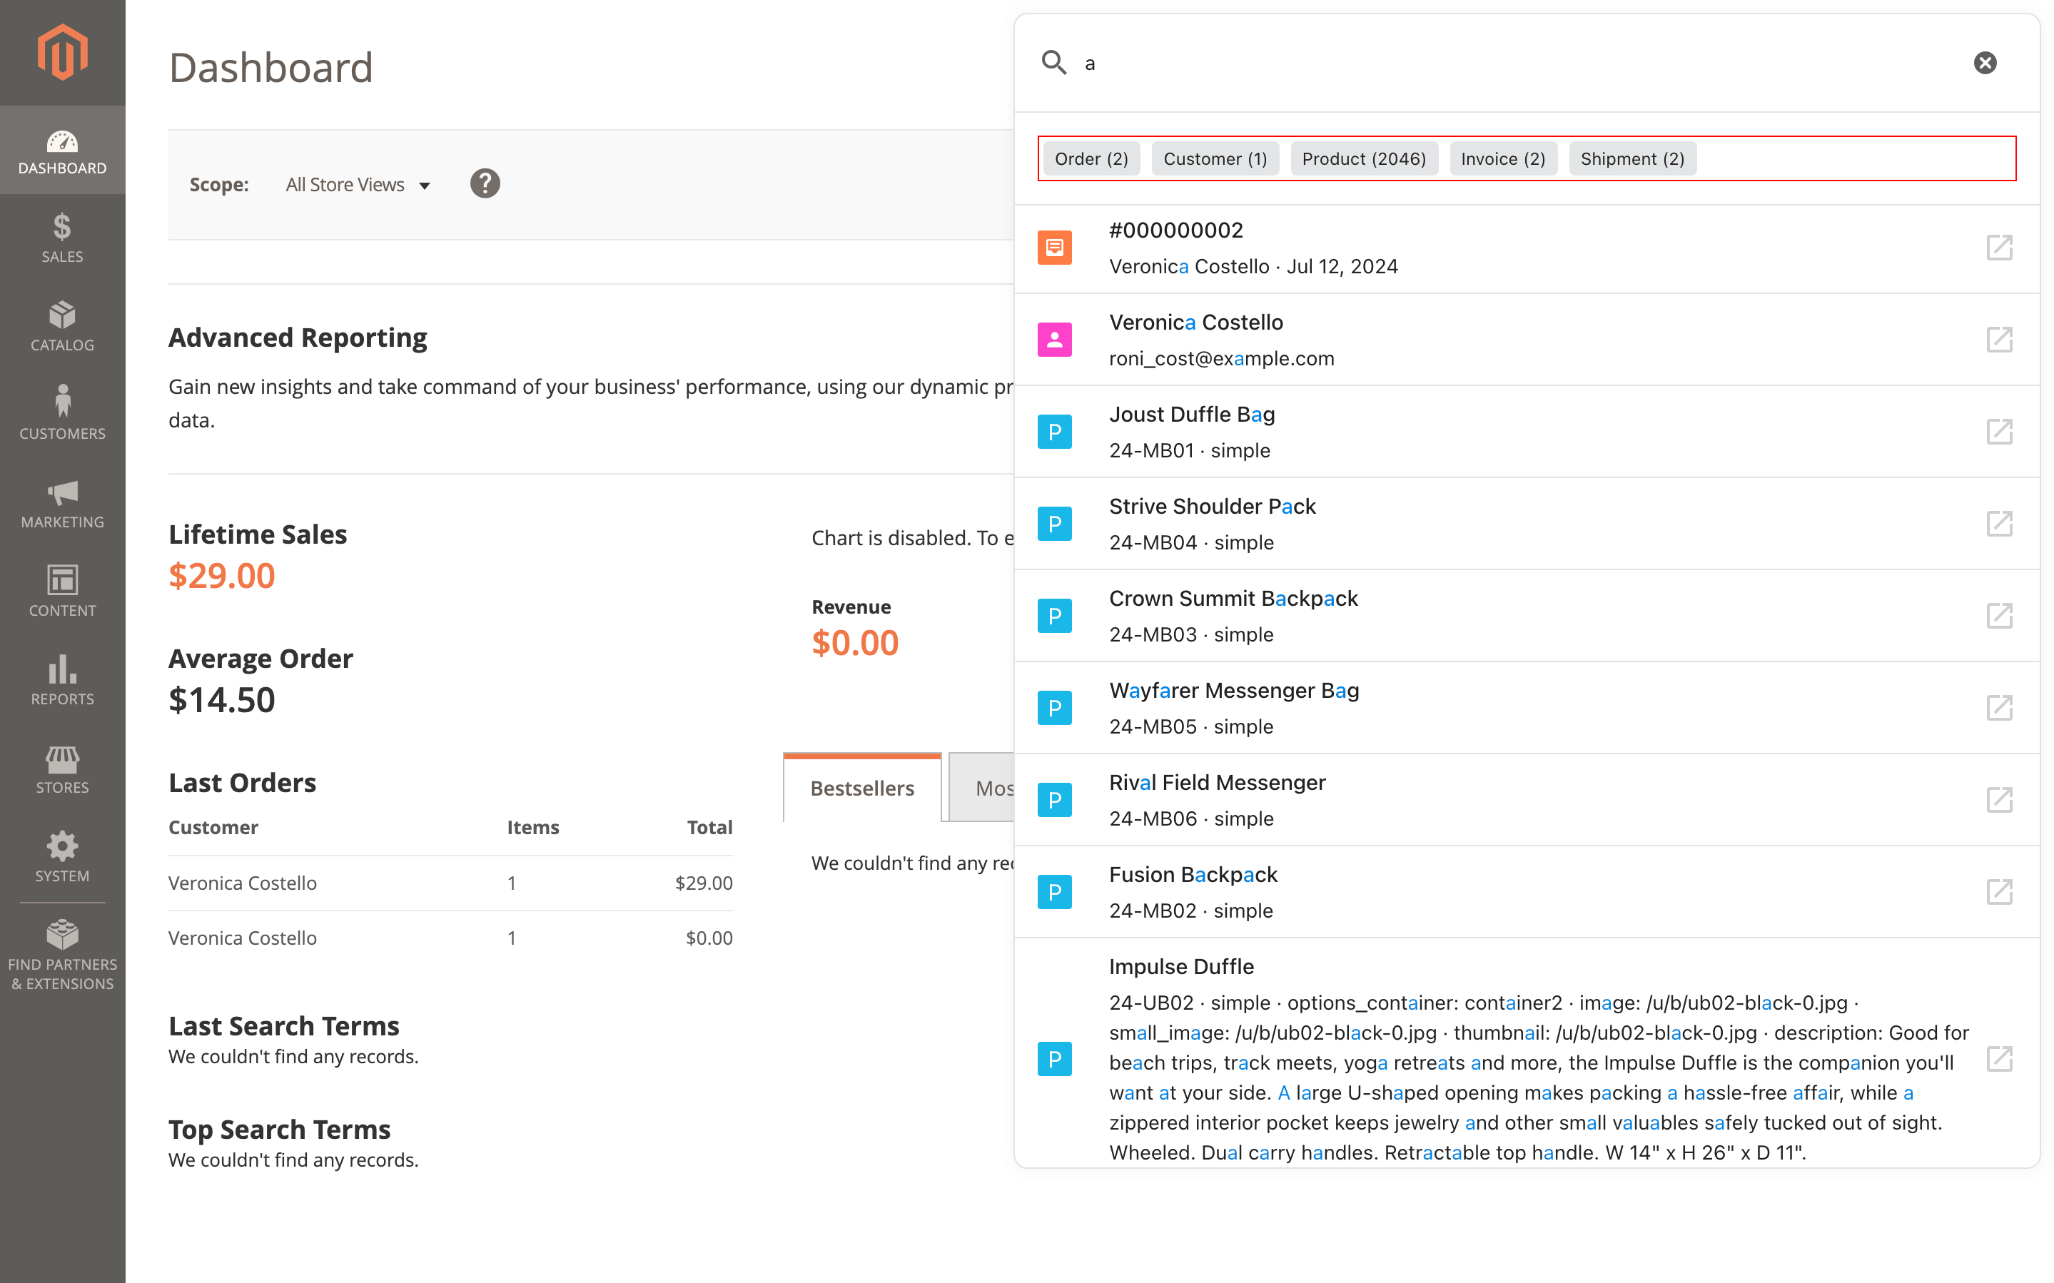Viewport: 2054px width, 1283px height.
Task: Click the help question mark icon
Action: tap(485, 184)
